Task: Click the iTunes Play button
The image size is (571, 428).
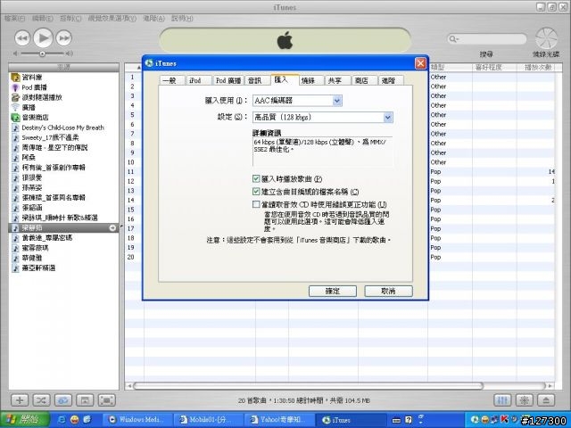Action: (x=43, y=37)
